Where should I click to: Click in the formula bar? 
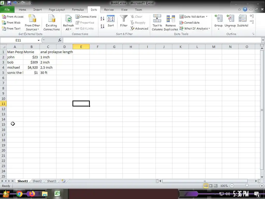coord(162,40)
